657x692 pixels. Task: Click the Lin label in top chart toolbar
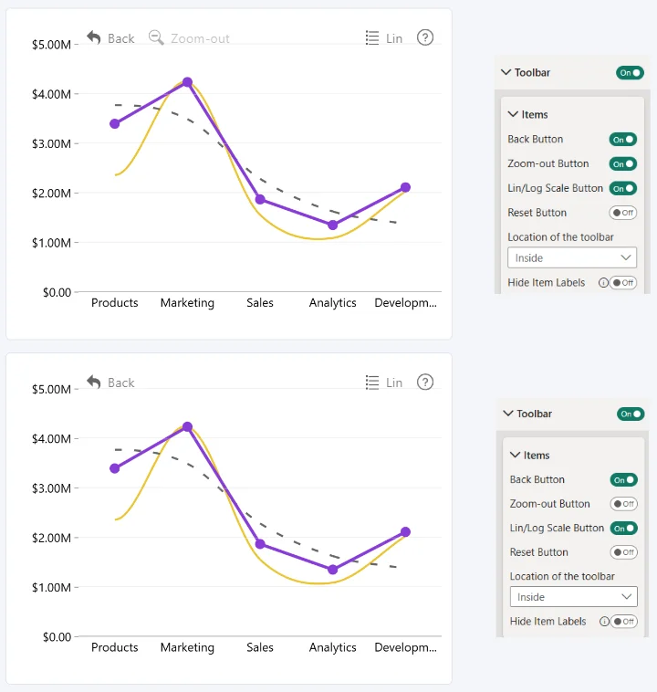point(394,39)
